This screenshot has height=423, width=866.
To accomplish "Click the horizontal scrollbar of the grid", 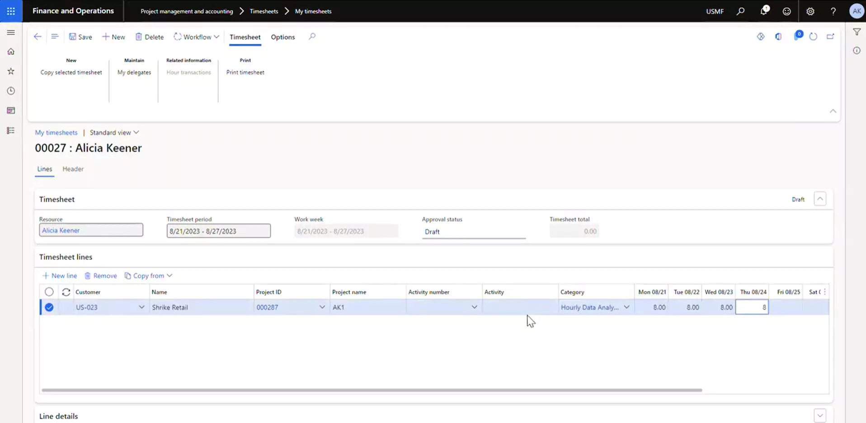I will coord(372,390).
